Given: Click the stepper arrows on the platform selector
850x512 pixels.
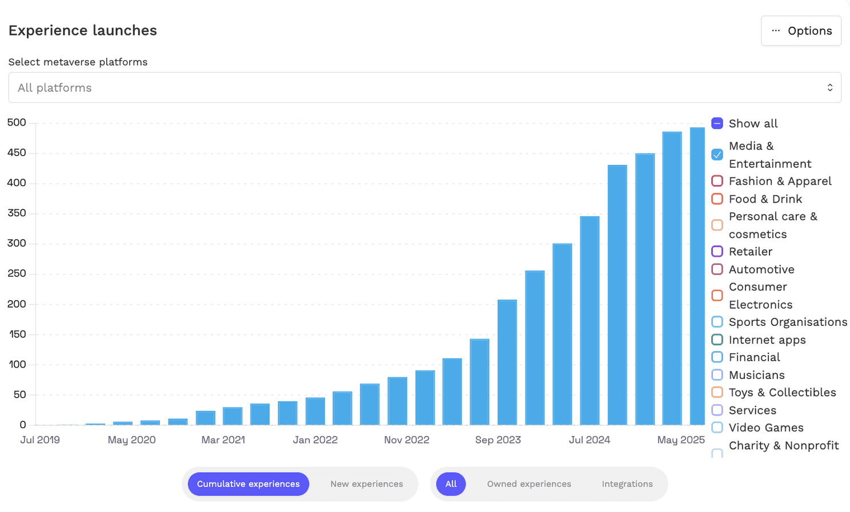Looking at the screenshot, I should point(830,87).
